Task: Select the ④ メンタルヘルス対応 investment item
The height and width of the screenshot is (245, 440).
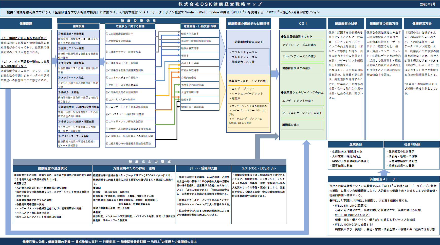Action: point(78,78)
